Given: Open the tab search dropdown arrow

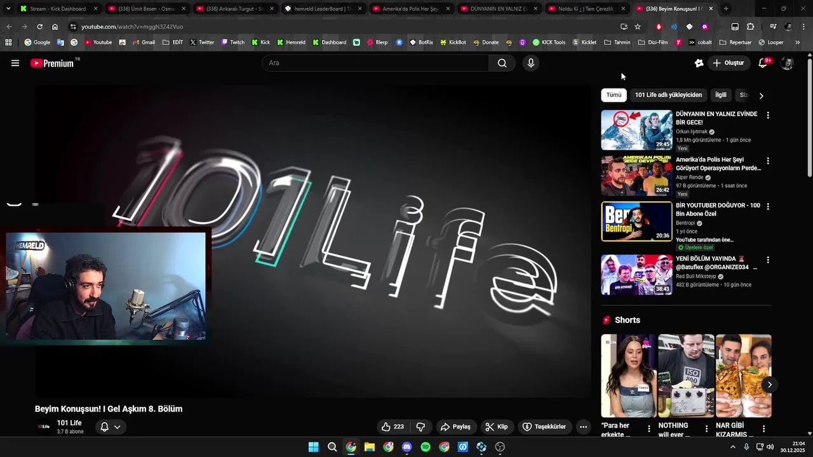Looking at the screenshot, I should click(8, 9).
